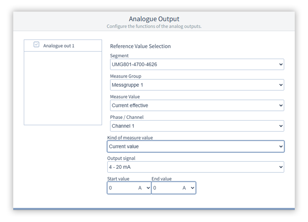Open the Segment dropdown showing UMG801-4700-4626
308x222 pixels.
click(x=197, y=64)
